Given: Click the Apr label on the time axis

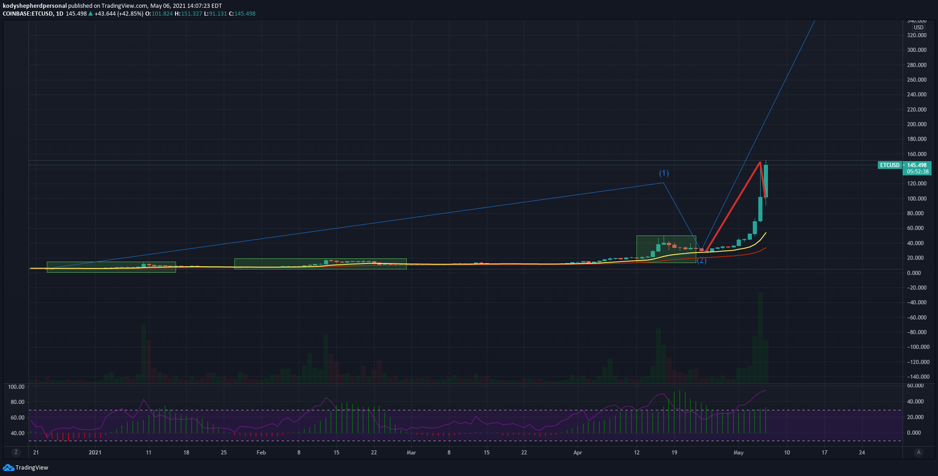Looking at the screenshot, I should (x=578, y=453).
